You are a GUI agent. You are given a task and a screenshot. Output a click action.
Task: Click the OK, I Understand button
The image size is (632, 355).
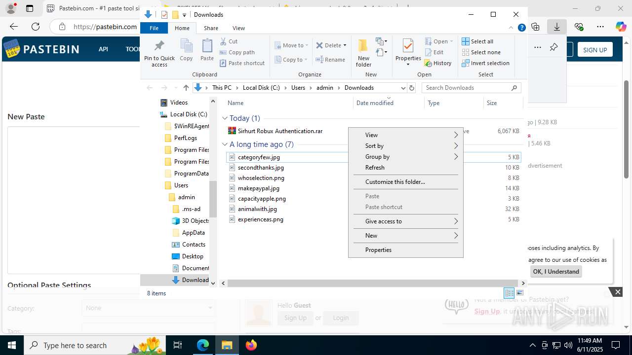pyautogui.click(x=556, y=272)
